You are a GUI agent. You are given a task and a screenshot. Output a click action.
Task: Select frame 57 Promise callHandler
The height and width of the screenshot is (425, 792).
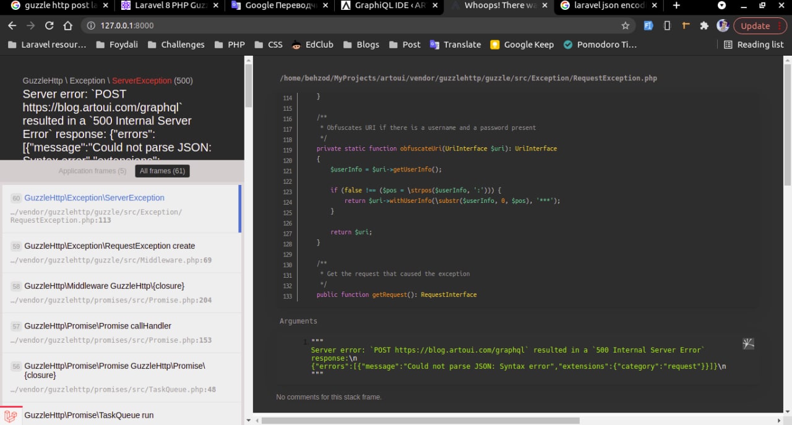coord(121,333)
